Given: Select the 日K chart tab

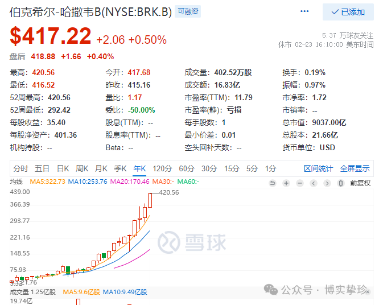Looking at the screenshot, I should [63, 168].
